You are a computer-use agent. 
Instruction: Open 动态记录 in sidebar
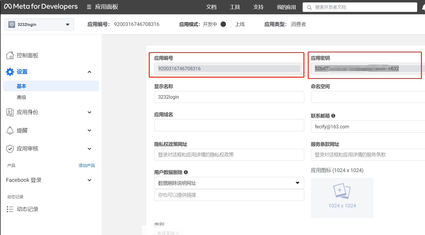[27, 209]
